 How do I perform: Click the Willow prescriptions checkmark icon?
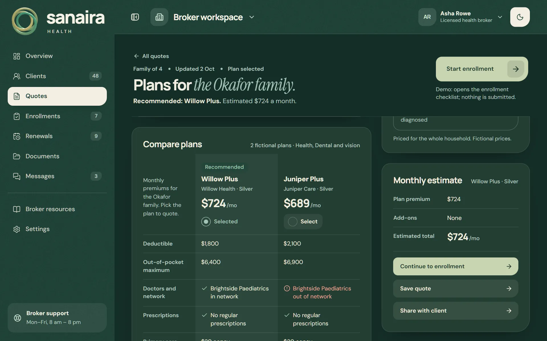204,315
